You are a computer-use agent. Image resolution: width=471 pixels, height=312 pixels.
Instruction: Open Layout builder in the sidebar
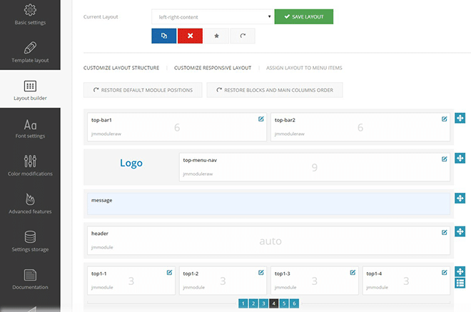tap(30, 91)
